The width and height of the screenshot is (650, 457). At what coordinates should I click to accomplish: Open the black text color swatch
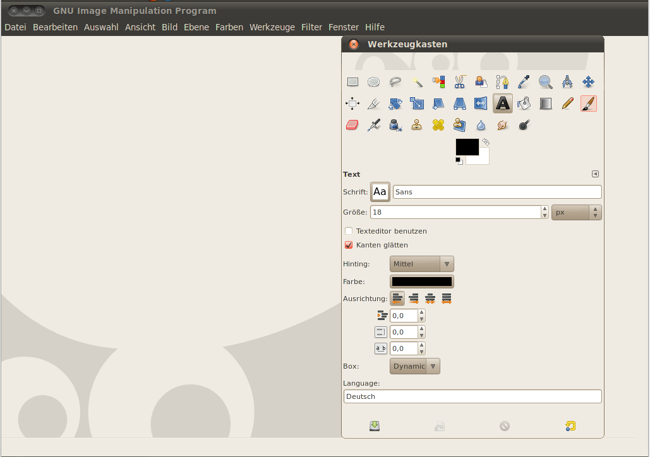[421, 282]
